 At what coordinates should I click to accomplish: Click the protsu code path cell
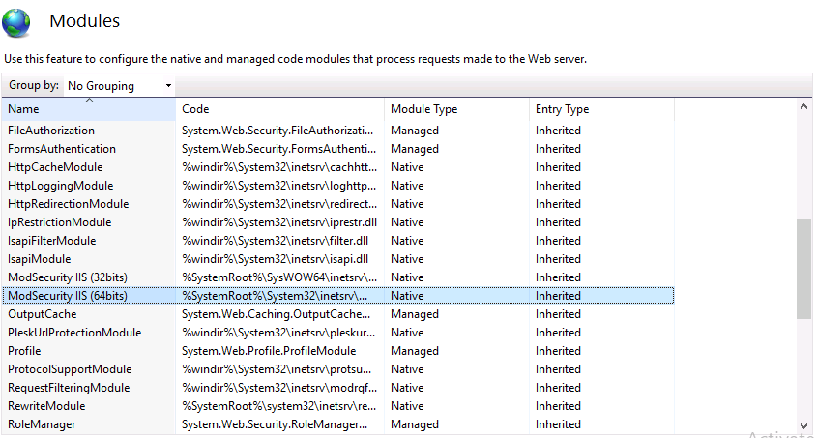[277, 369]
